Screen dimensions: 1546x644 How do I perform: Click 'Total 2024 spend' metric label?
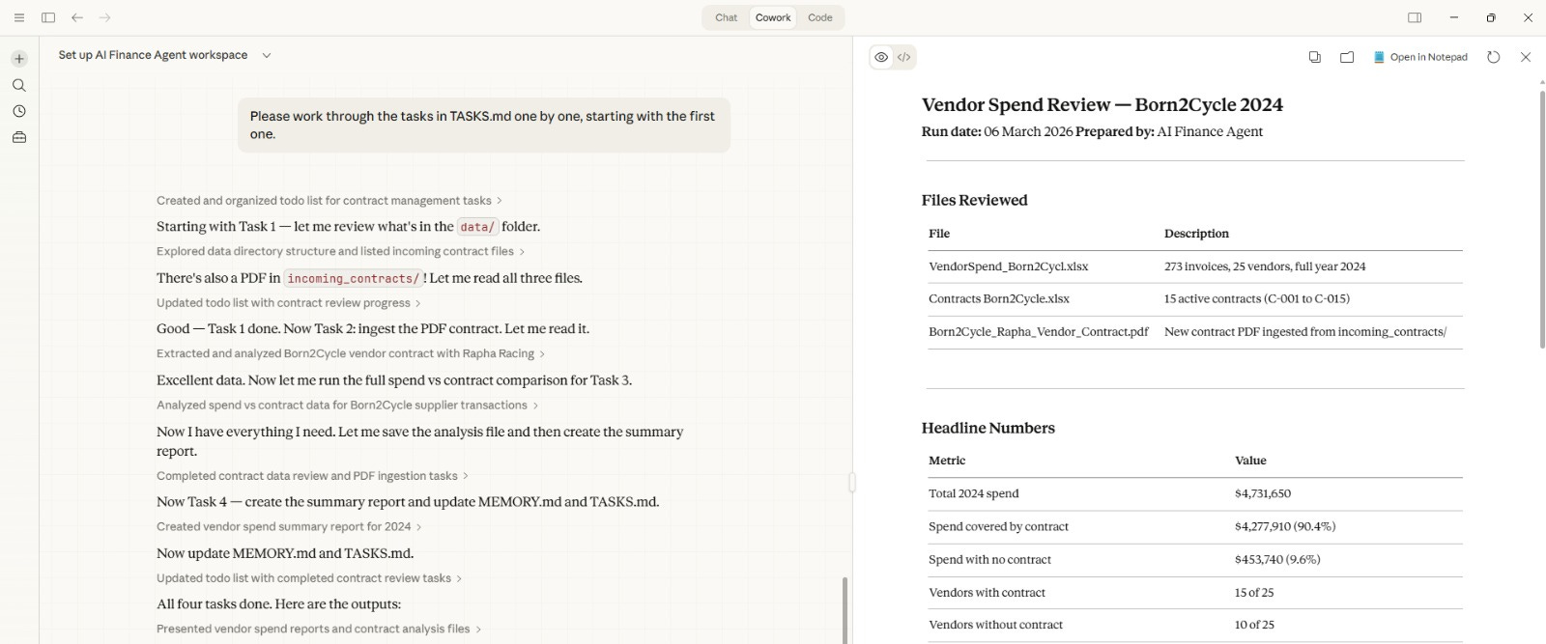click(974, 493)
